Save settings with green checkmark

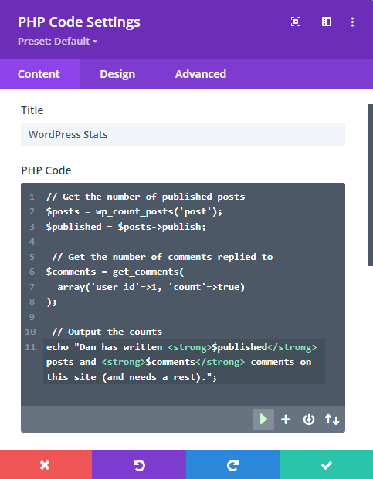tap(326, 464)
